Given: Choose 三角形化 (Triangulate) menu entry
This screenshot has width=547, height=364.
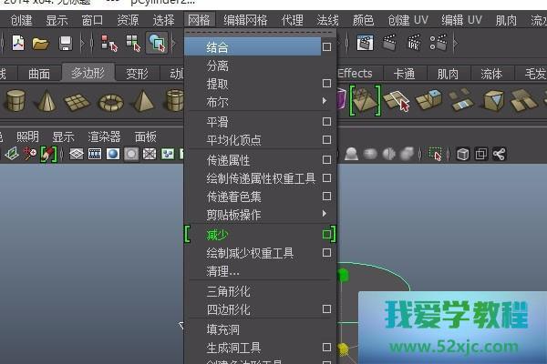Looking at the screenshot, I should [x=228, y=291].
